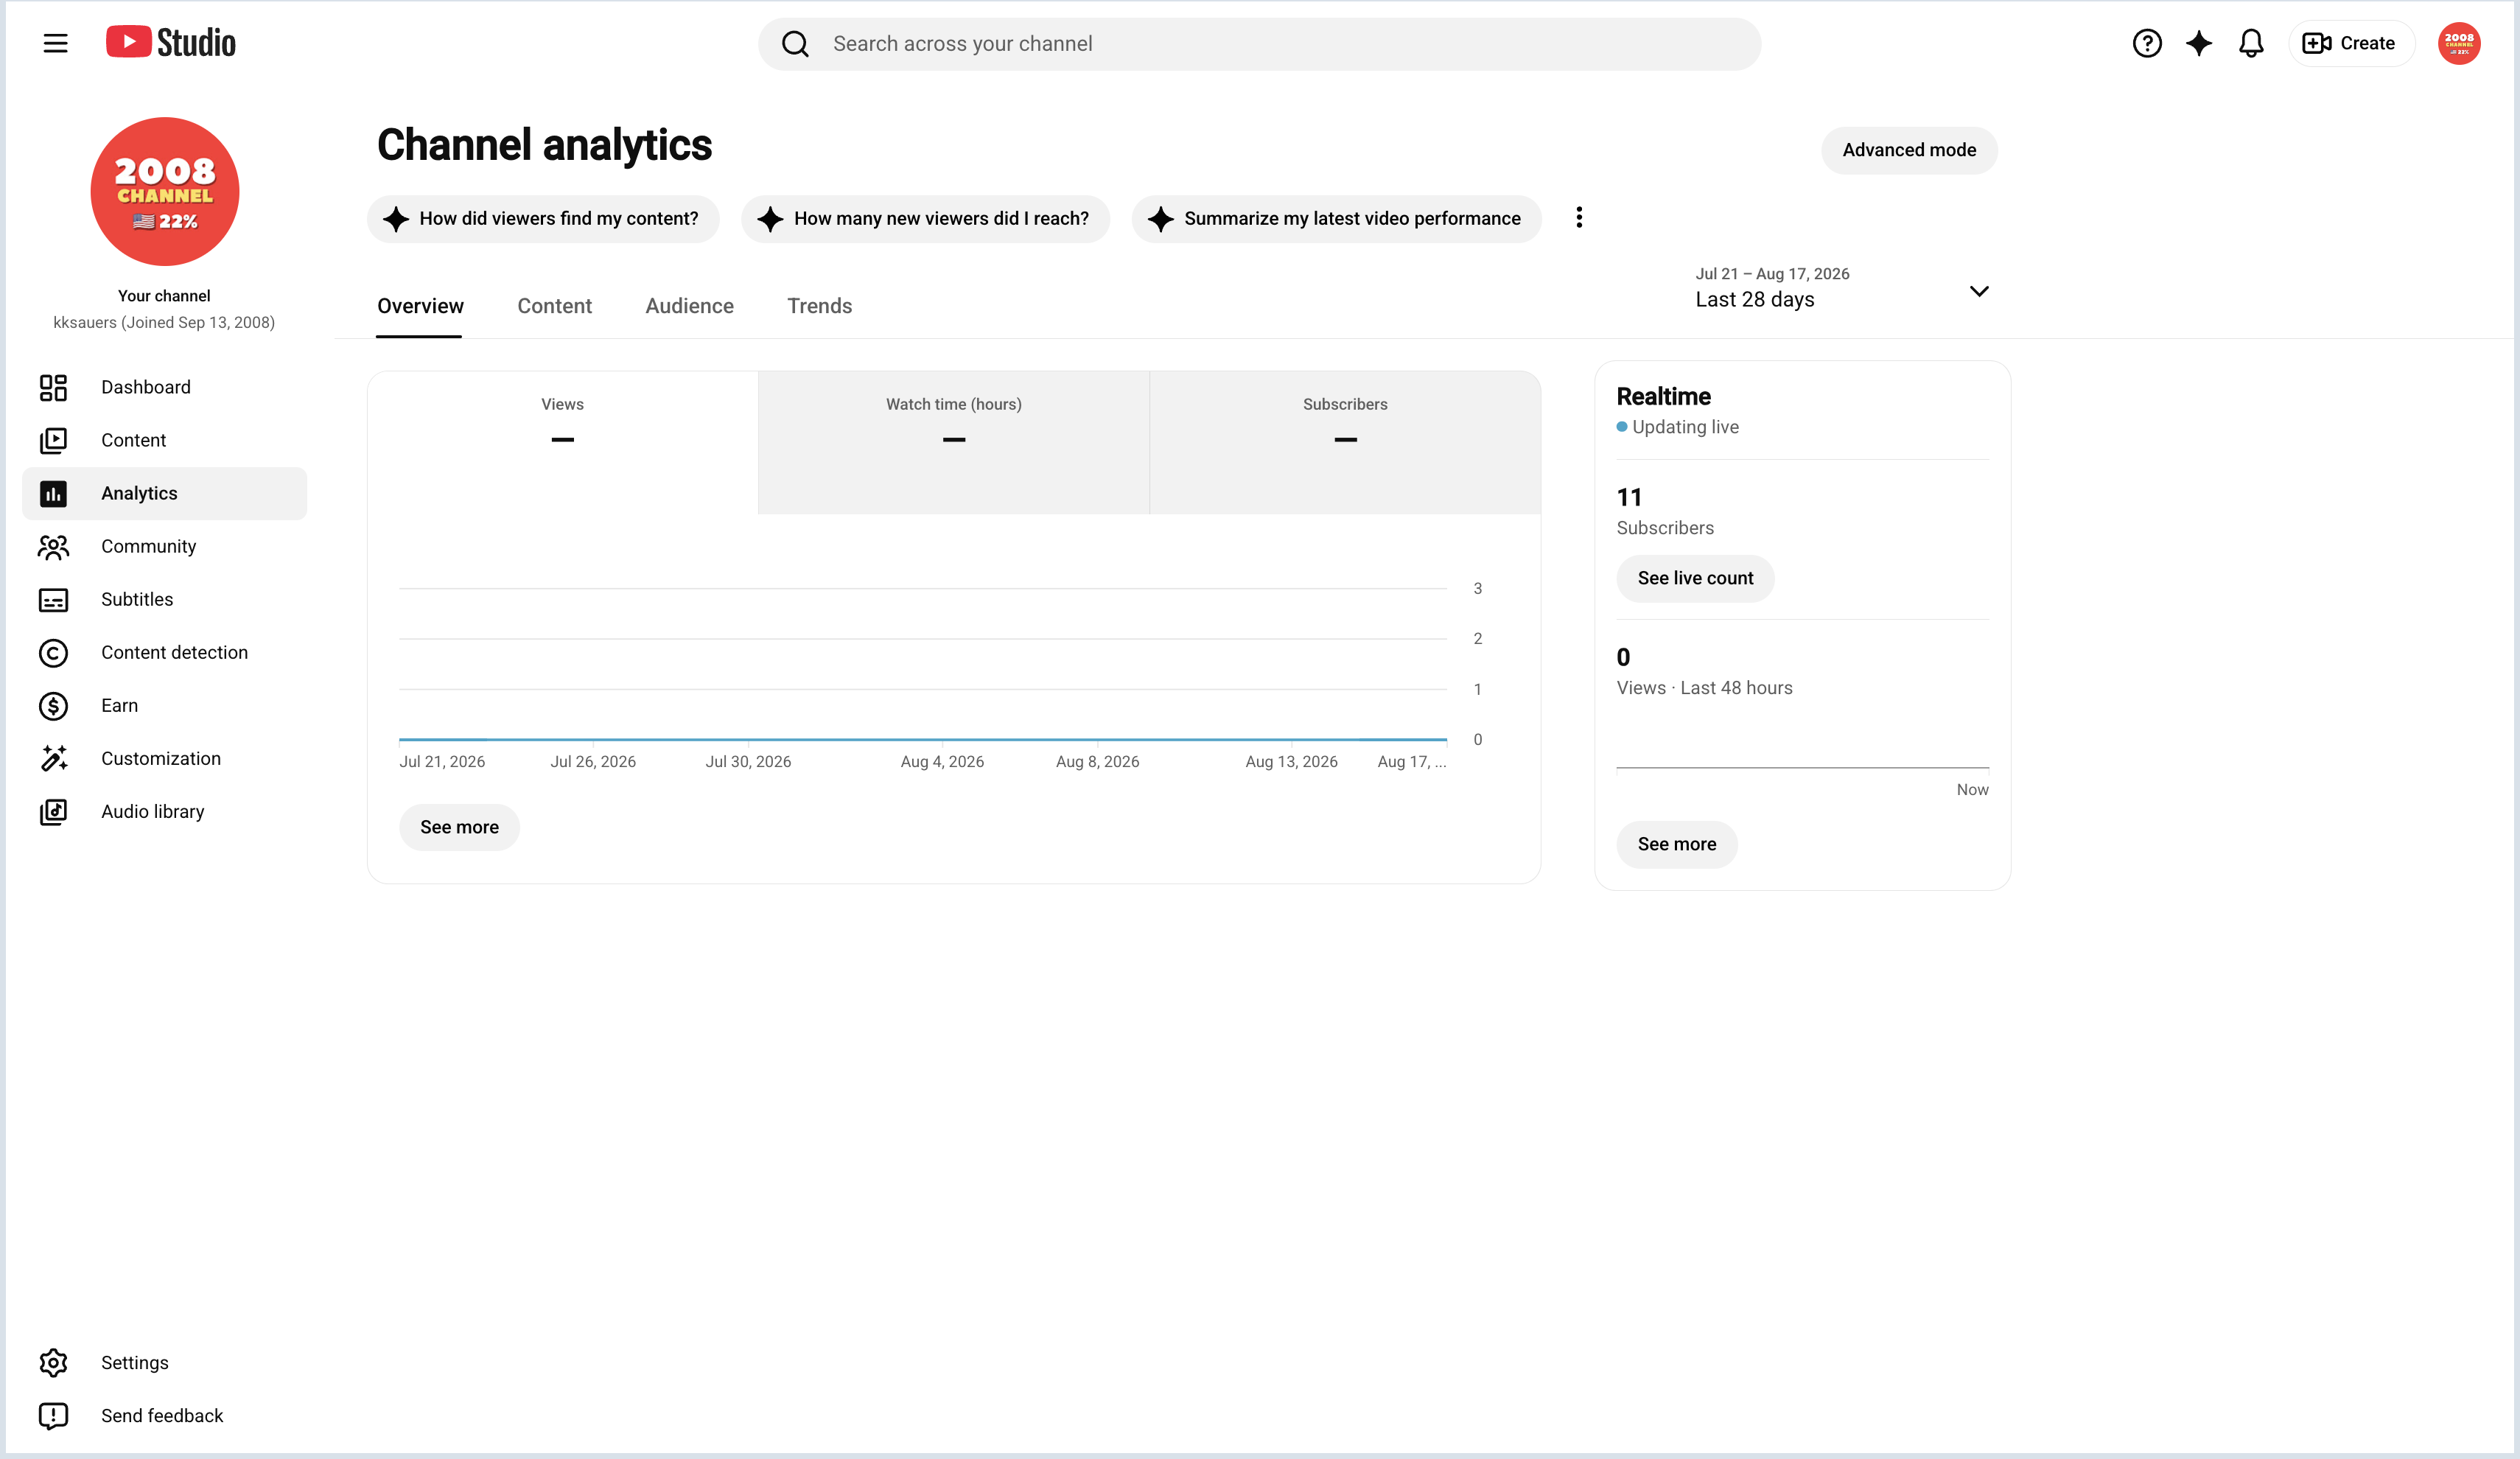Focus the 'Search across your channel' field
Screen dimensions: 2520x1459
coord(1259,44)
